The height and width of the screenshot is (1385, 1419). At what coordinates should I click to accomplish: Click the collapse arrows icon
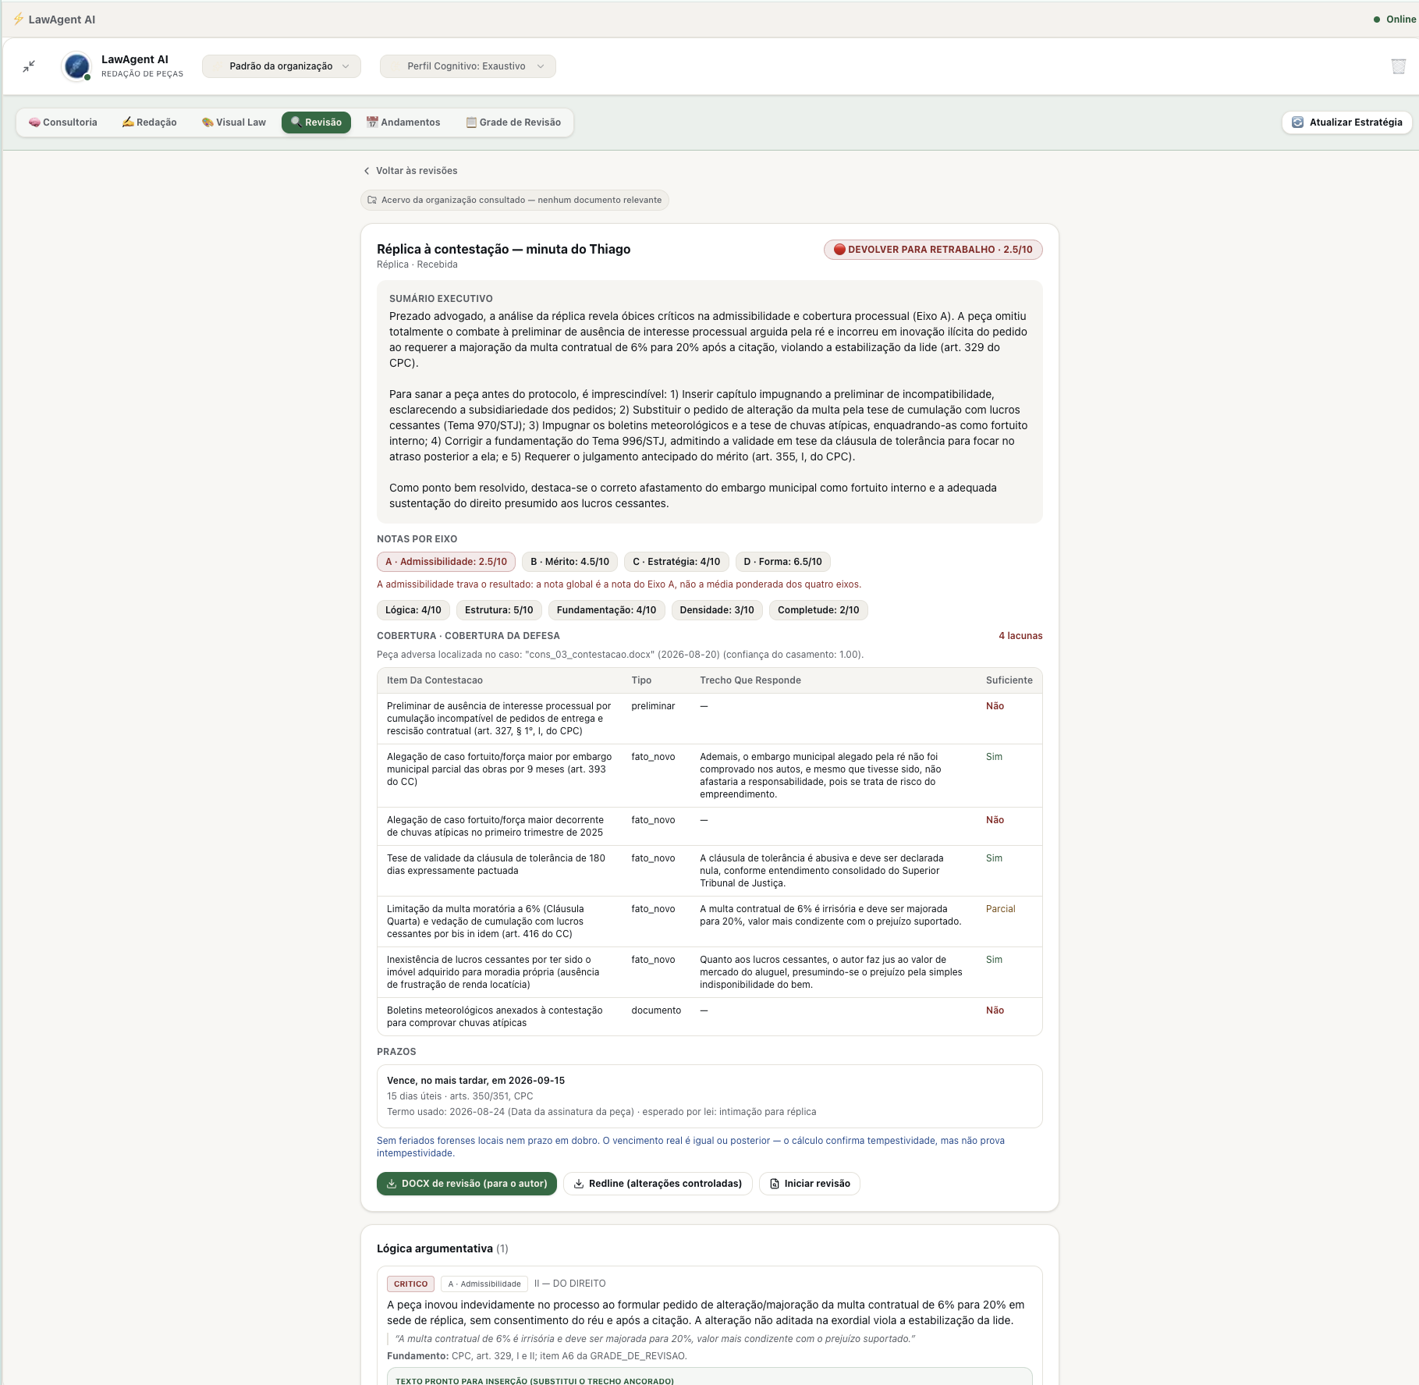point(29,66)
